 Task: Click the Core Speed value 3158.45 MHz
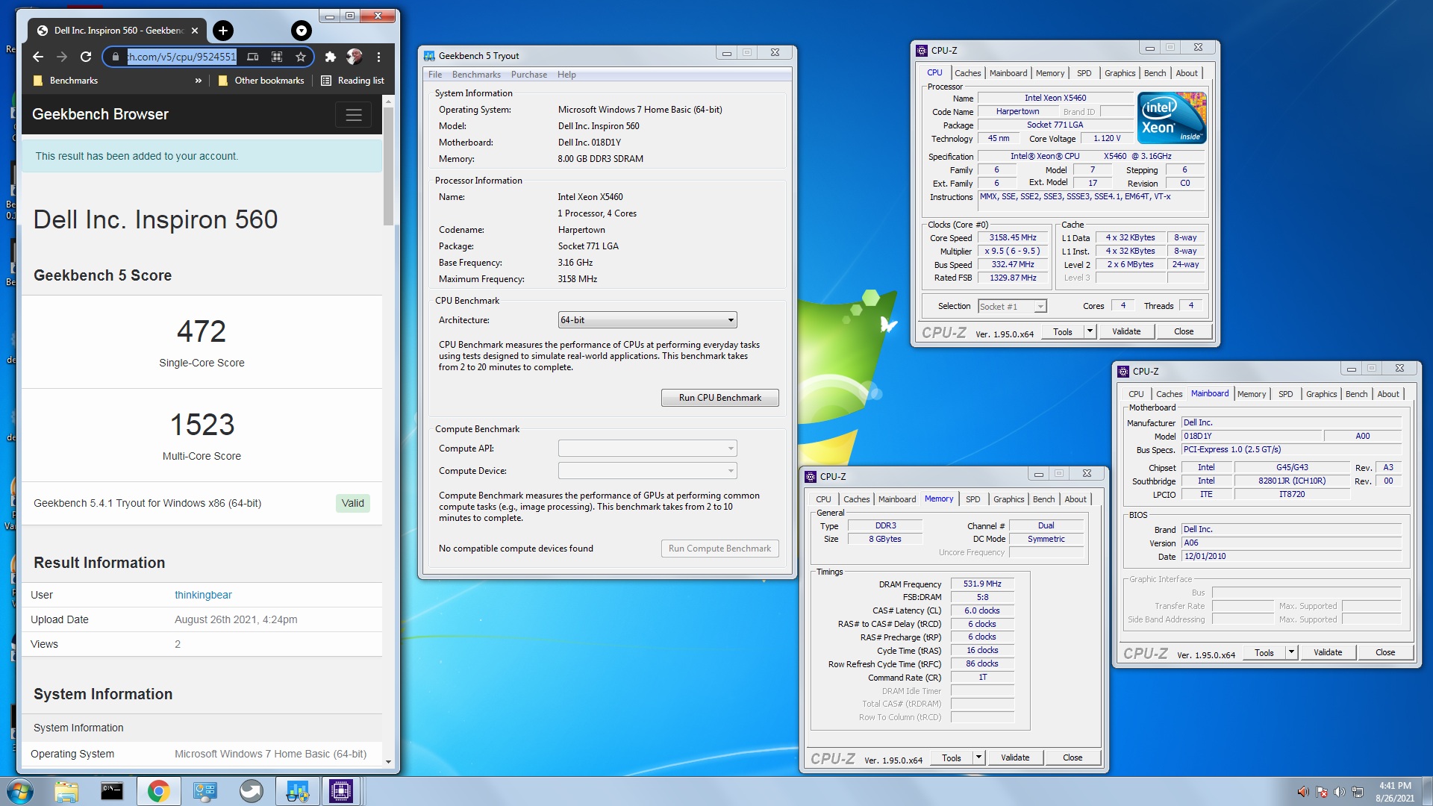1013,238
